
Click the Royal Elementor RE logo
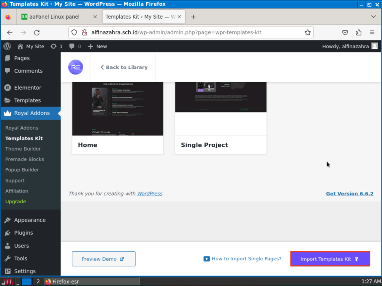(75, 67)
